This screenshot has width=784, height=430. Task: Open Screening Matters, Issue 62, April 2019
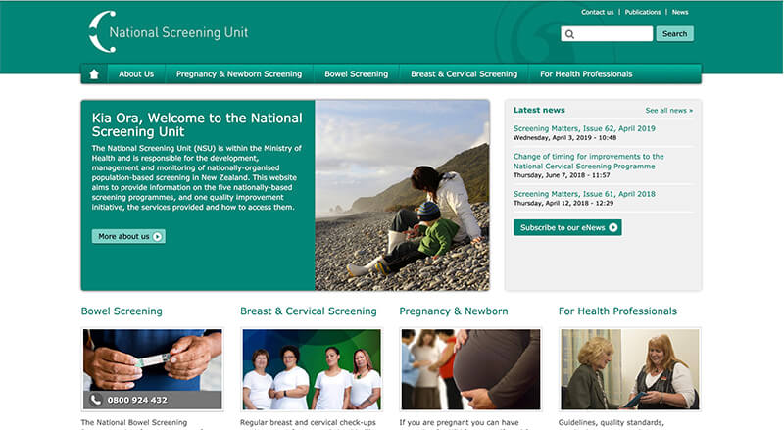[x=584, y=128]
